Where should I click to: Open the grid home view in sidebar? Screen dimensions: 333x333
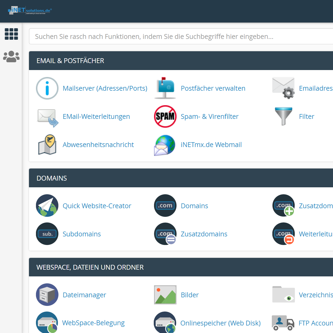(x=11, y=34)
